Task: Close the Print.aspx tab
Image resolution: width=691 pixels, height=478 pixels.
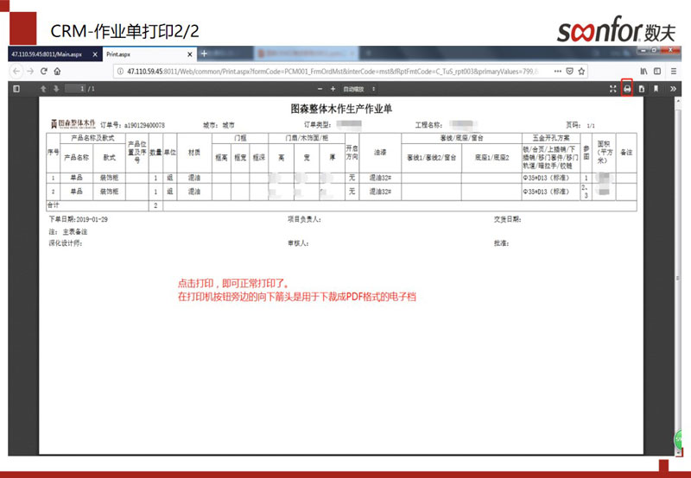Action: [x=189, y=53]
